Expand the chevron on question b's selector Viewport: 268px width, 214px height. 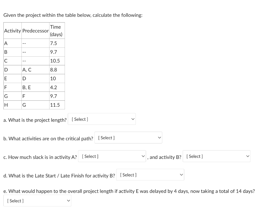click(x=159, y=137)
